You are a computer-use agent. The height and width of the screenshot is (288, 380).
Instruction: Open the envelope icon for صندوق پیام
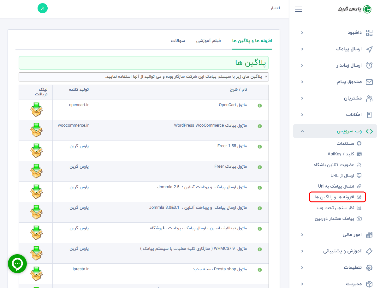369,82
